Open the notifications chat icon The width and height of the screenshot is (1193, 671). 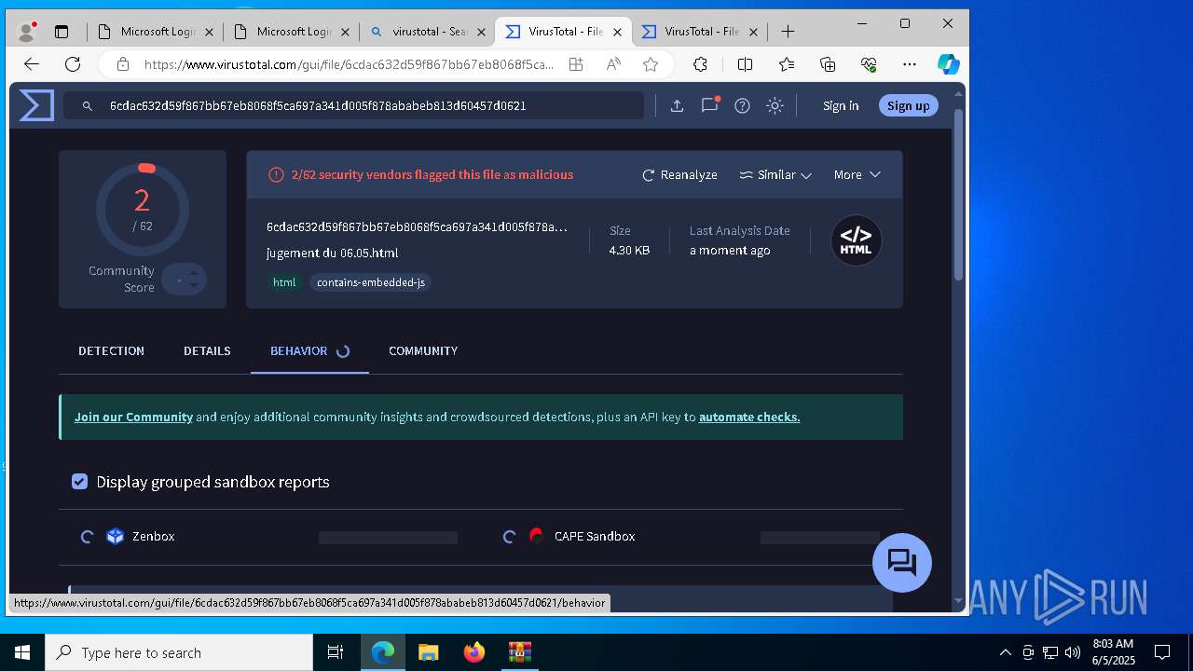click(710, 105)
